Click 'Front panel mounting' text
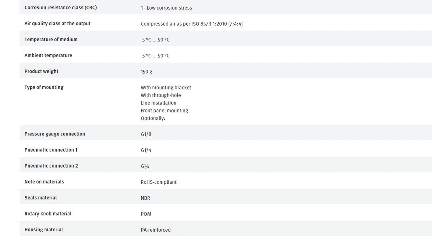This screenshot has width=432, height=246. (x=164, y=111)
